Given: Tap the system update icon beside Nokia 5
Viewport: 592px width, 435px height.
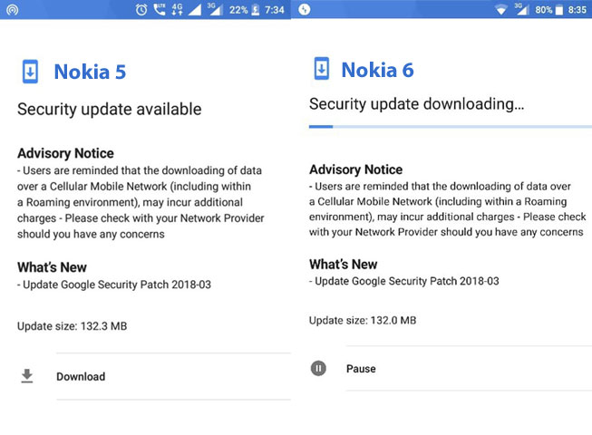Looking at the screenshot, I should (30, 72).
